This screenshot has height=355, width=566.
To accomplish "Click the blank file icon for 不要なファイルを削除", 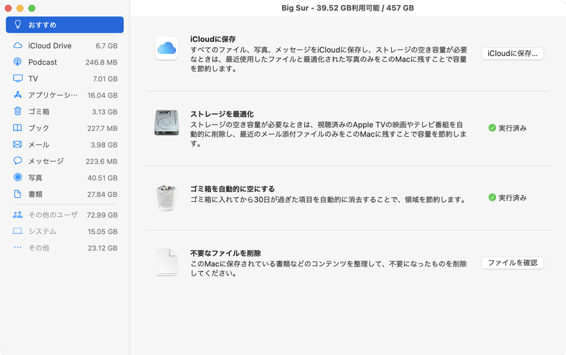I will [166, 262].
